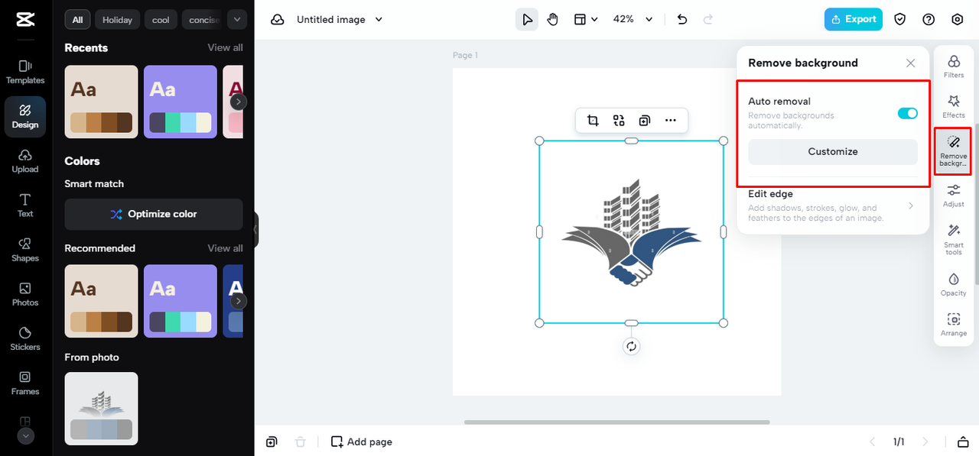The width and height of the screenshot is (979, 456).
Task: Open Smart tools panel
Action: coord(954,239)
